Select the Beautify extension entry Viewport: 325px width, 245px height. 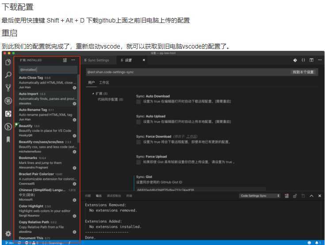click(48, 131)
